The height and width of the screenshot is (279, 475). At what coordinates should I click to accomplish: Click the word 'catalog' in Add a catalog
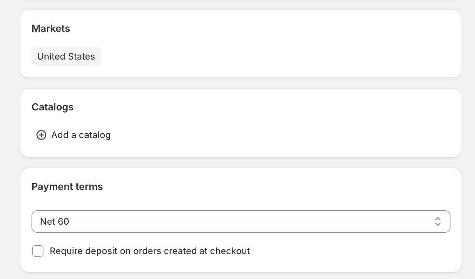pyautogui.click(x=95, y=135)
